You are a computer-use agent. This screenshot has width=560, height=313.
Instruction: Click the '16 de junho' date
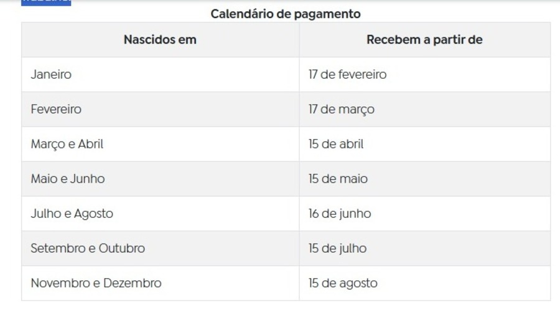click(x=340, y=214)
